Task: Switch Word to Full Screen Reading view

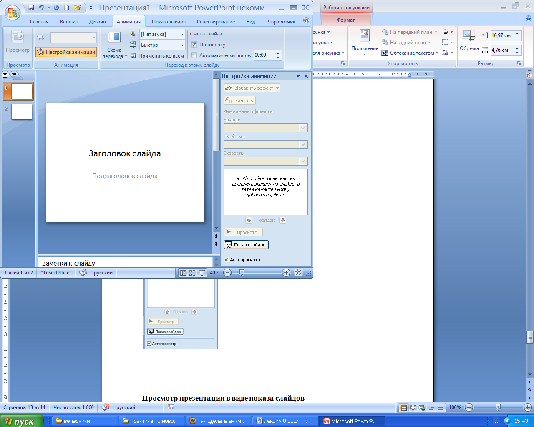Action: click(413, 408)
